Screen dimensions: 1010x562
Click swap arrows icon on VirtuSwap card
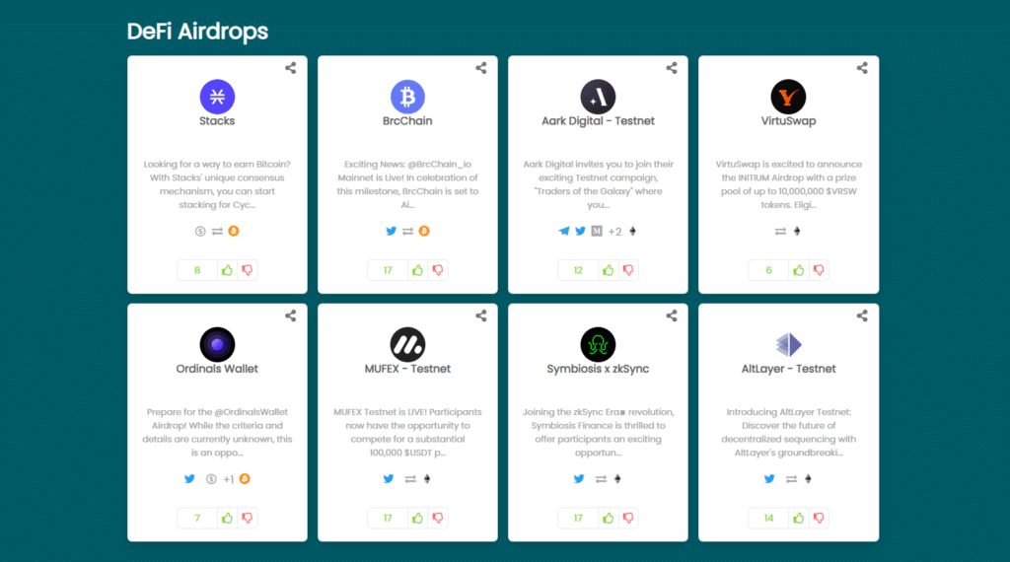click(x=780, y=231)
